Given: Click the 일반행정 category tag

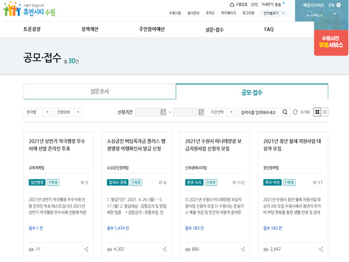Looking at the screenshot, I should pos(37,182).
